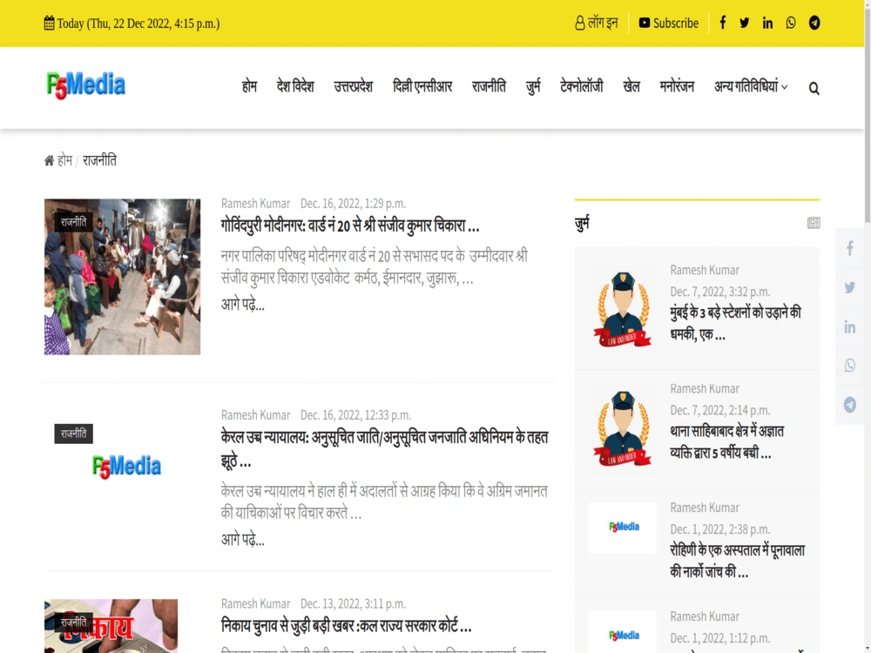Click the YouTube icon beside Subscribe

pyautogui.click(x=644, y=23)
